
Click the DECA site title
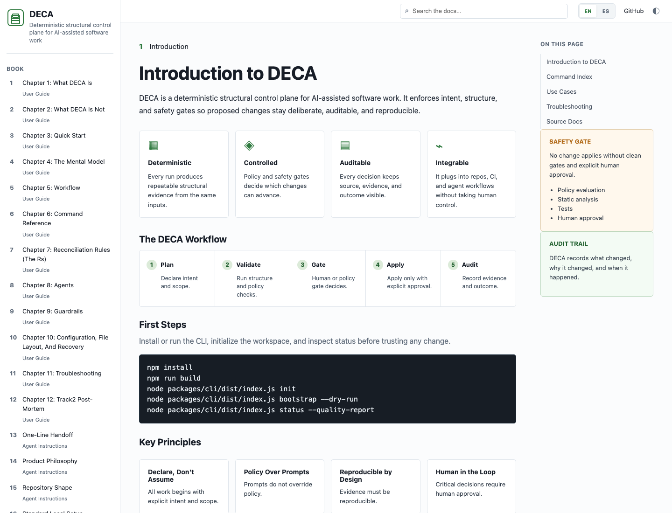coord(41,14)
